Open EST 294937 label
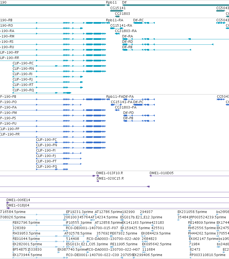Image resolution: width=229 pixels, height=259 pixels. click(x=146, y=212)
